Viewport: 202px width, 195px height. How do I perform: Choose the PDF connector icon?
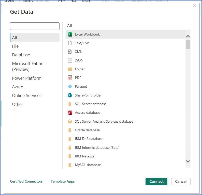click(x=70, y=78)
